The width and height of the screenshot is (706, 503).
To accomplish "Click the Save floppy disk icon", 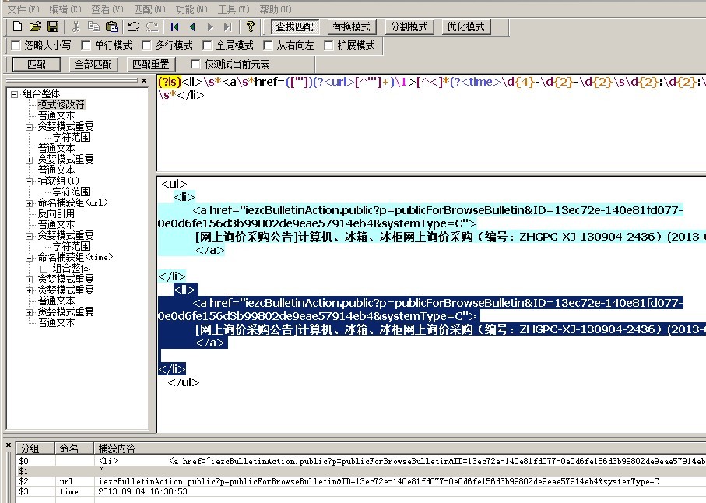I will 53,27.
